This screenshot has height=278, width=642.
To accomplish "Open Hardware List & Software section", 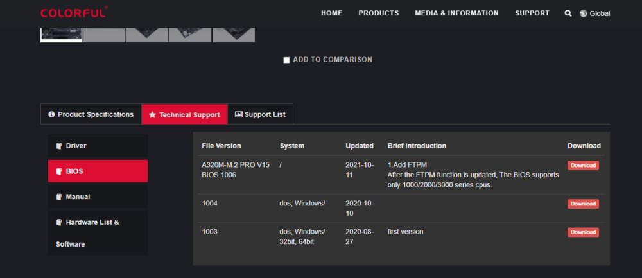I will [x=98, y=232].
